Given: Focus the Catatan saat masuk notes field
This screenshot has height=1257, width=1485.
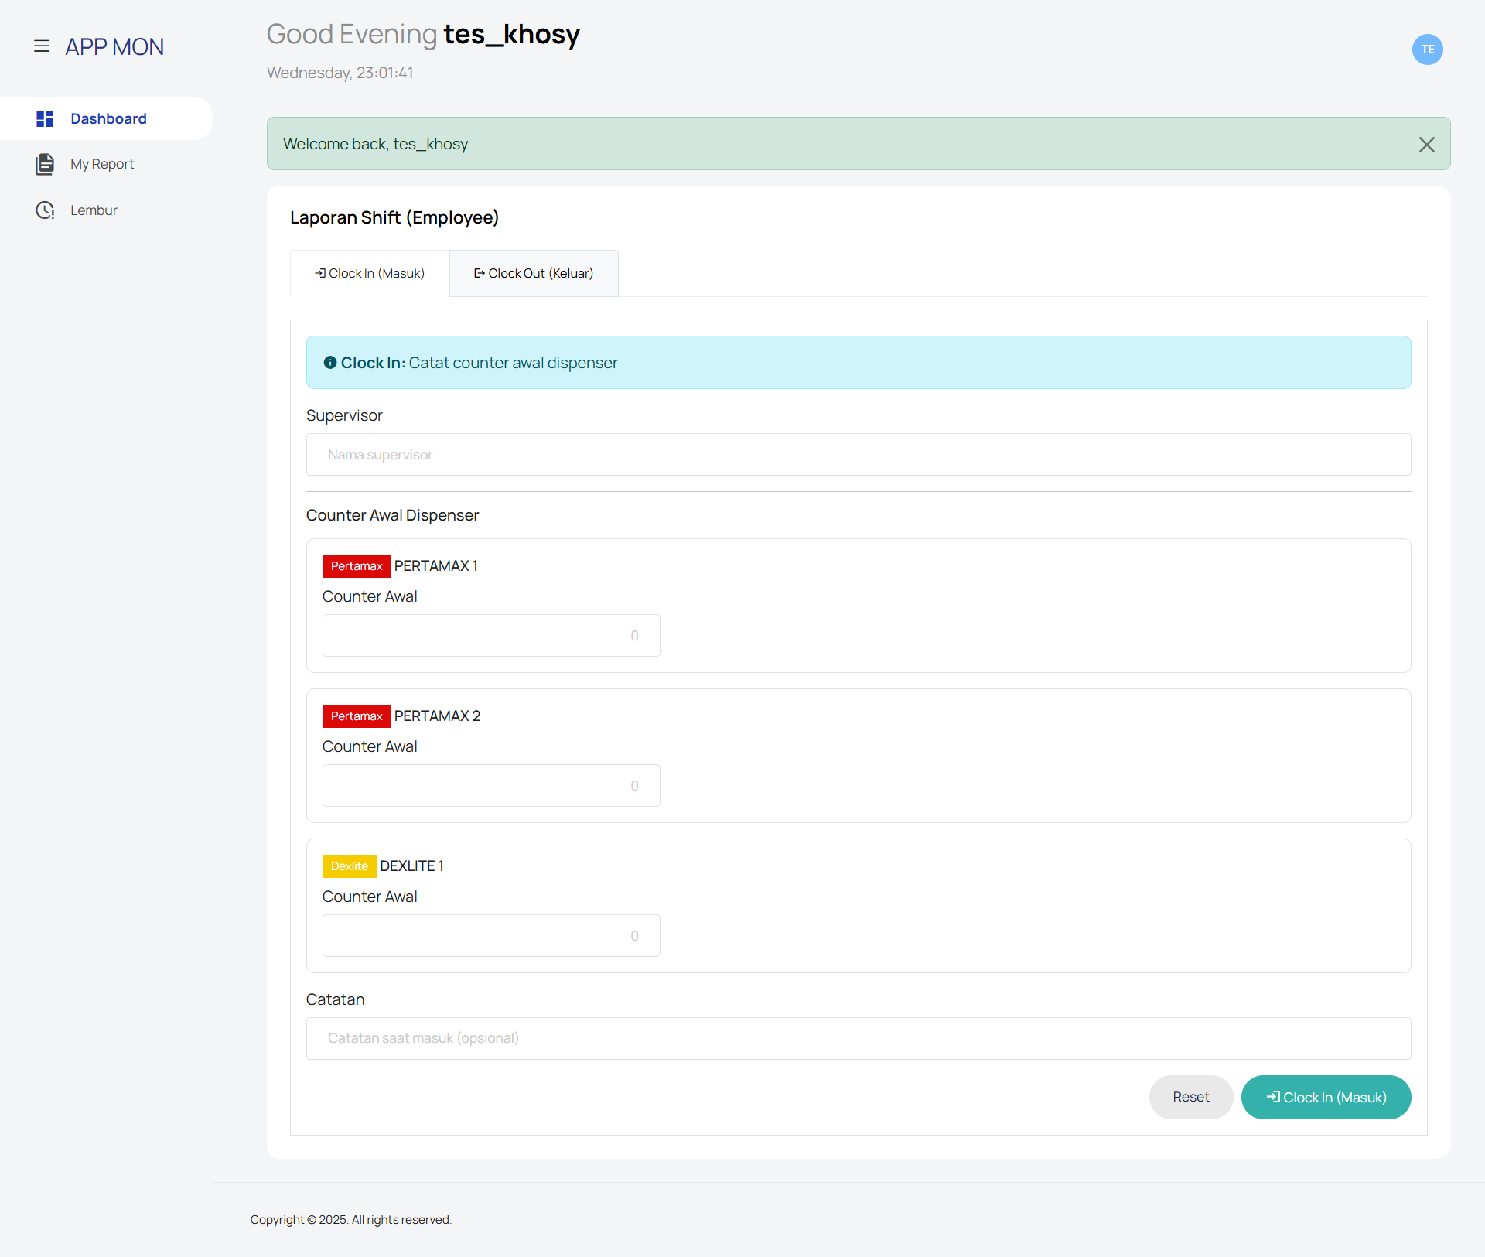Looking at the screenshot, I should point(859,1038).
